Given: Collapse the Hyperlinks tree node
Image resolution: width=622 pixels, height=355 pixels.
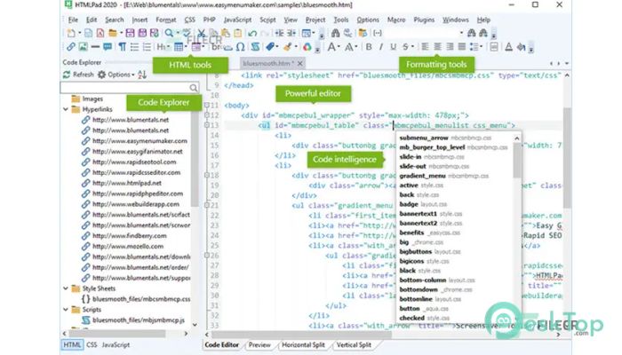Looking at the screenshot, I should [x=65, y=109].
